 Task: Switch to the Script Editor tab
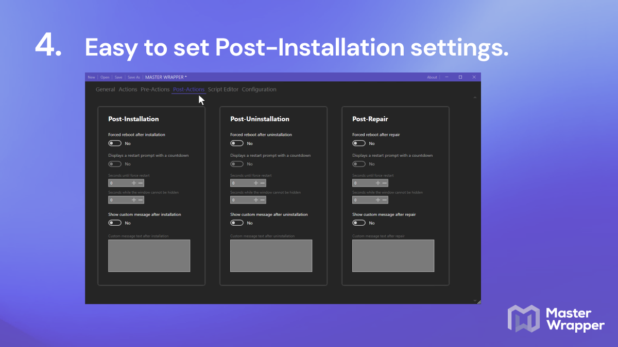(223, 89)
